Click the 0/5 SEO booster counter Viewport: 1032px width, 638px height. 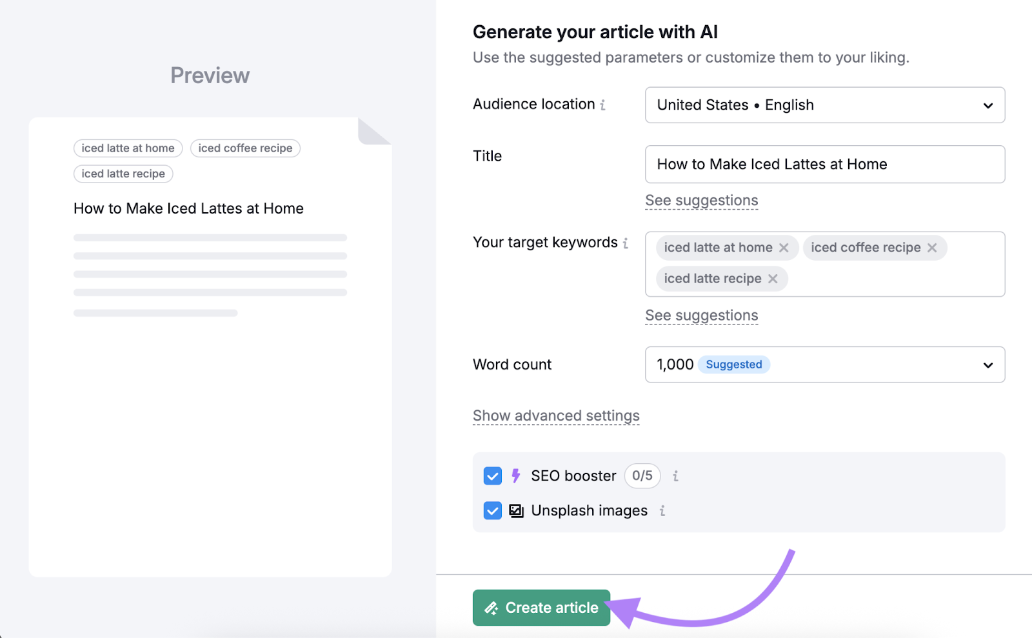(642, 475)
